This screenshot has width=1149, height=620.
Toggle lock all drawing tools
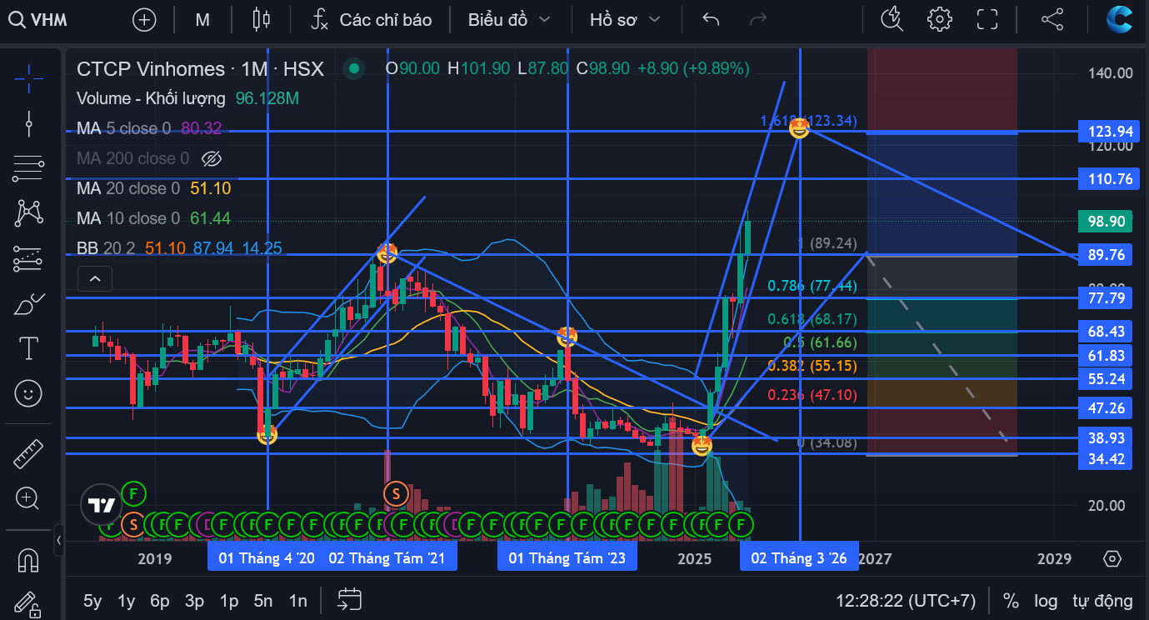[29, 603]
